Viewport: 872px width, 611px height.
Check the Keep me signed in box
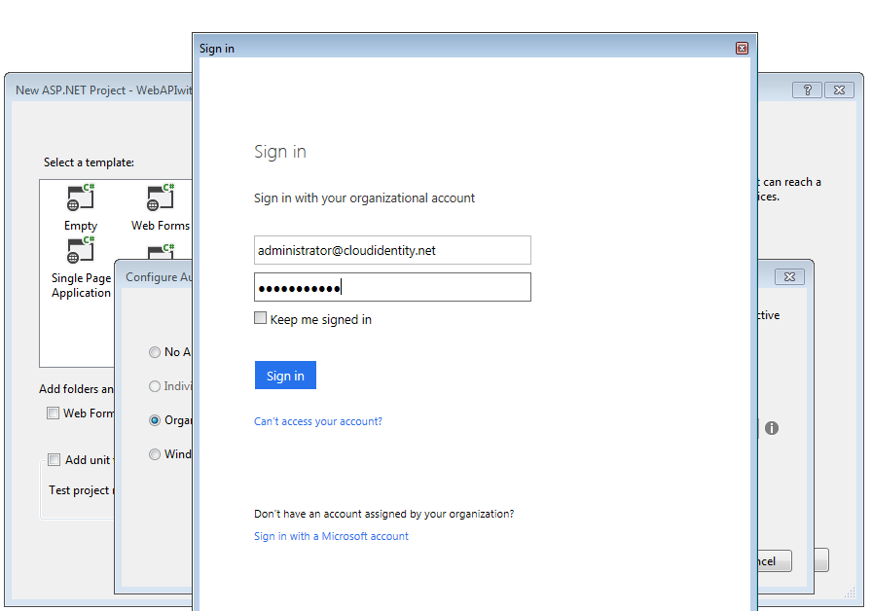pyautogui.click(x=260, y=318)
